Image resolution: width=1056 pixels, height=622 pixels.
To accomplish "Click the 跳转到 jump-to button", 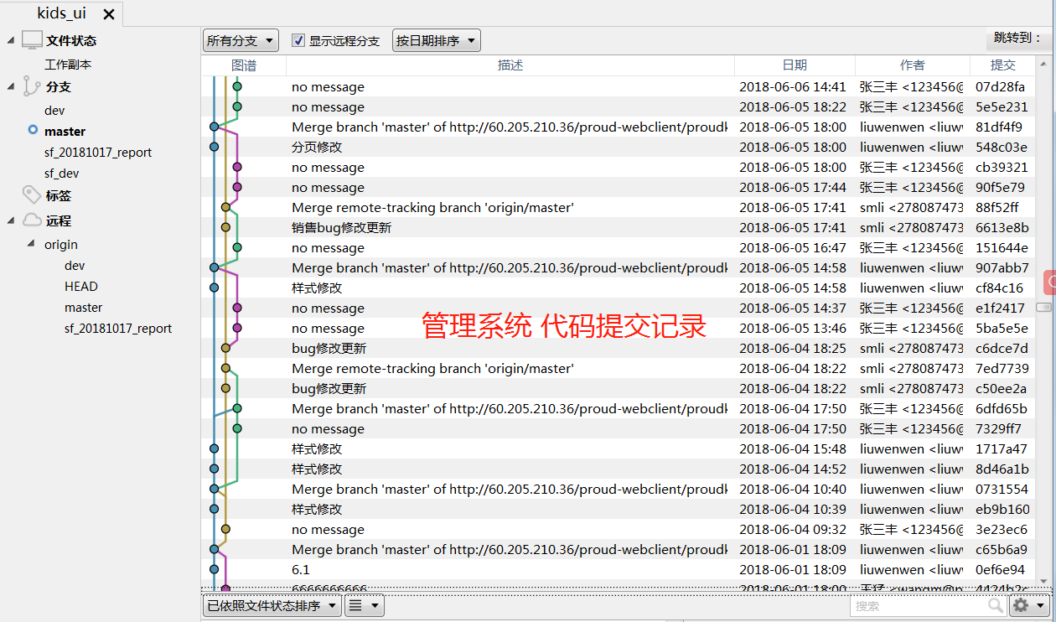I will tap(1017, 38).
